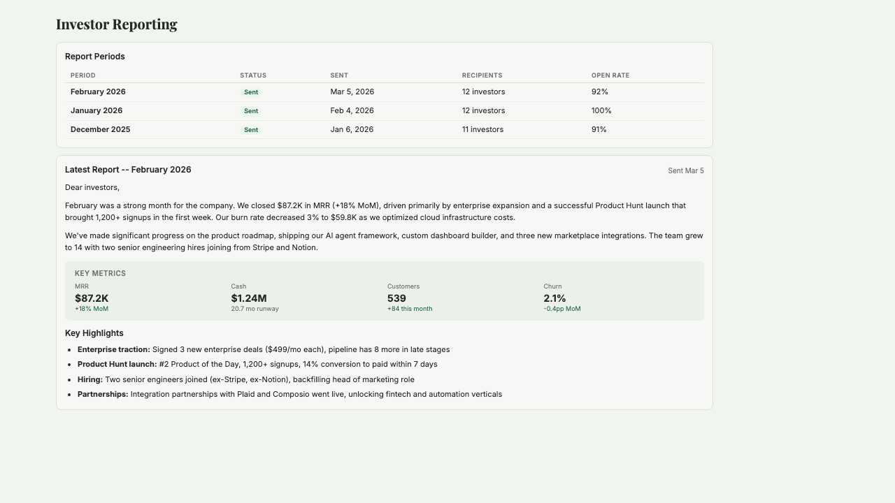The image size is (895, 503).
Task: Sort by the STATUS column header
Action: [x=252, y=75]
